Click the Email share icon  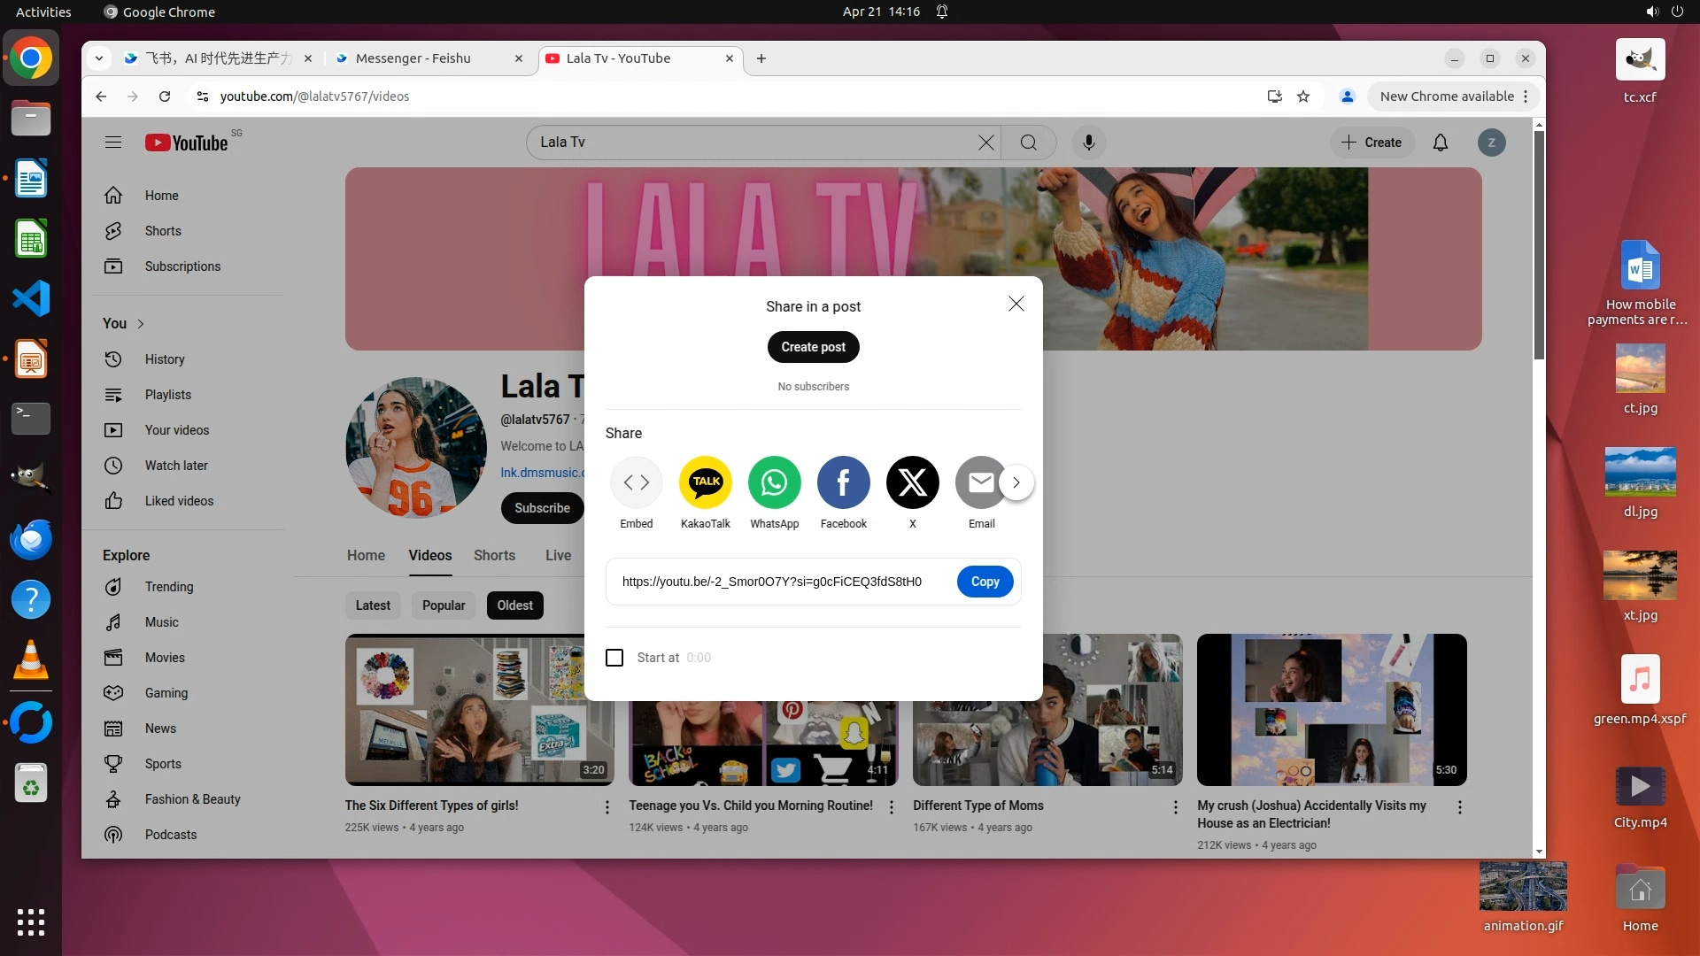pos(979,482)
